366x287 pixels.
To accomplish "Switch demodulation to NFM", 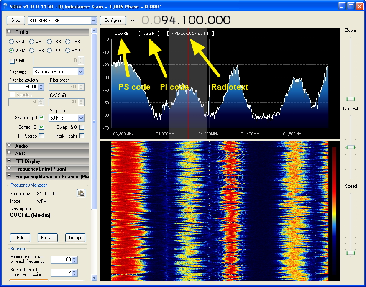I will pyautogui.click(x=11, y=41).
